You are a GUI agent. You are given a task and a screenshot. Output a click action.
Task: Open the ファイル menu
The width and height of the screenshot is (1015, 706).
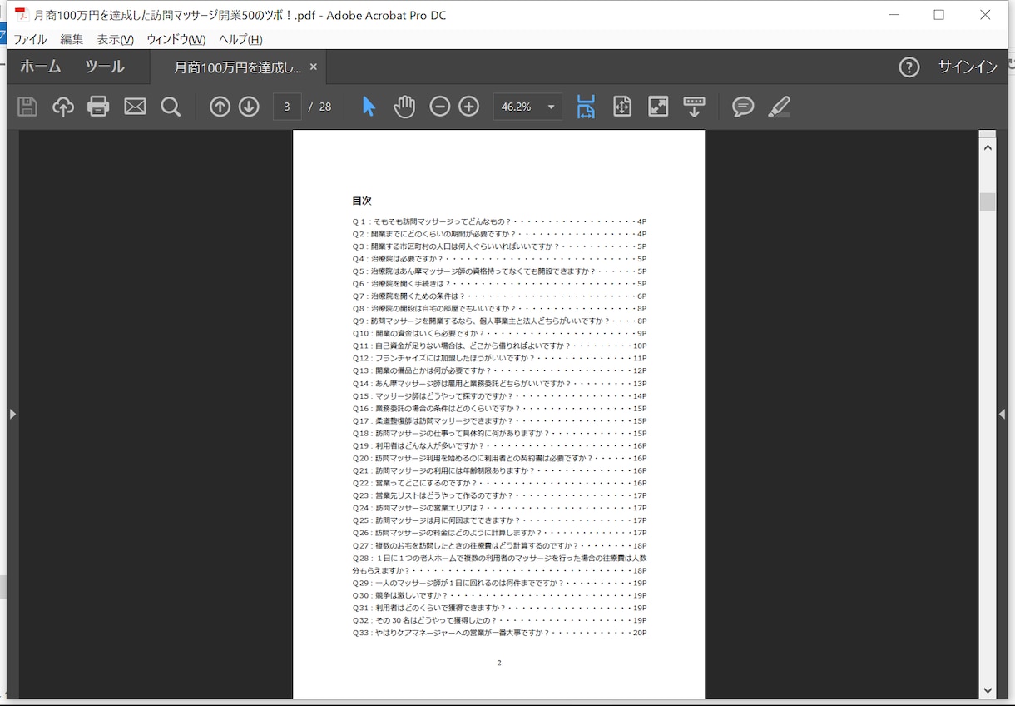click(30, 39)
